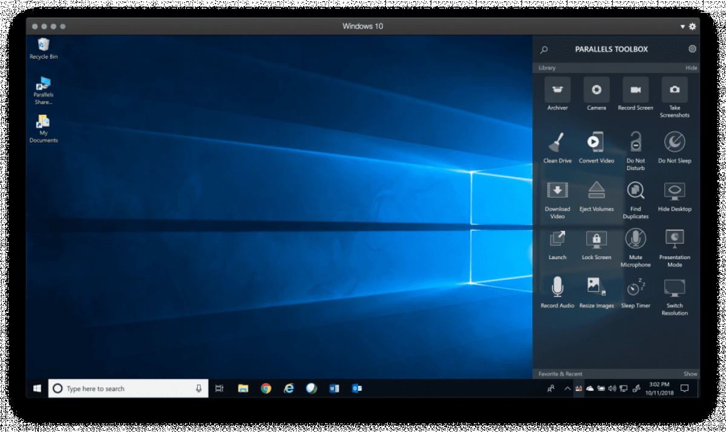The image size is (726, 432).
Task: Click the Eject Volumes icon
Action: tap(596, 191)
